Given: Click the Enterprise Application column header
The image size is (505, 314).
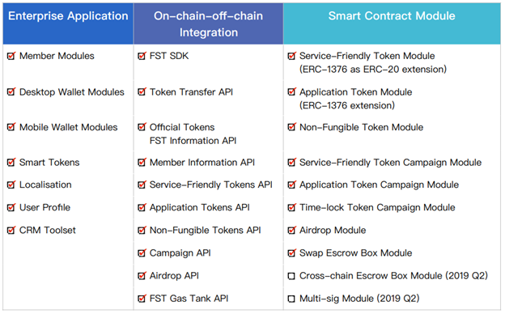Looking at the screenshot, I should [x=68, y=16].
